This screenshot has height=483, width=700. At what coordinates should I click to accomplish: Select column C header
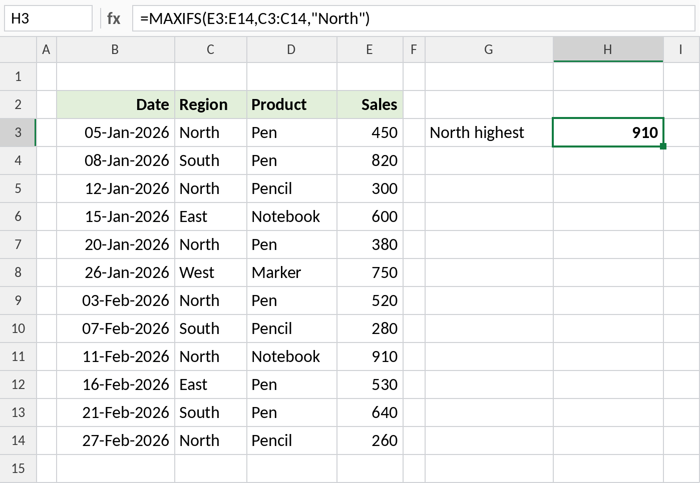click(x=211, y=49)
